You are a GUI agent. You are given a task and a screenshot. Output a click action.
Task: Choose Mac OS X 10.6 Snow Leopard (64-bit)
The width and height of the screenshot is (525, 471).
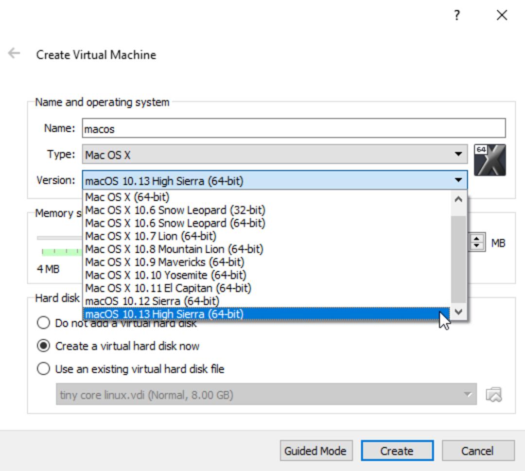pyautogui.click(x=266, y=223)
